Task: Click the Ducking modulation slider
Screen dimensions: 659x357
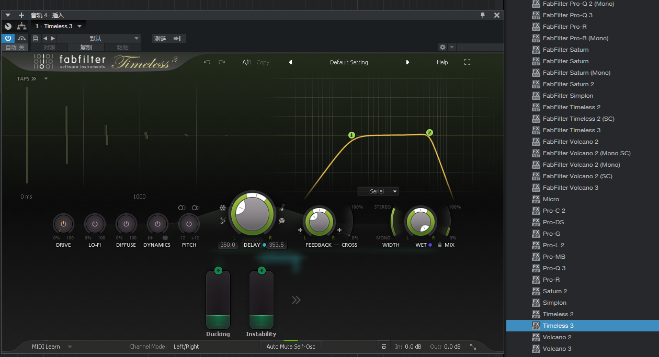Action: 218,300
